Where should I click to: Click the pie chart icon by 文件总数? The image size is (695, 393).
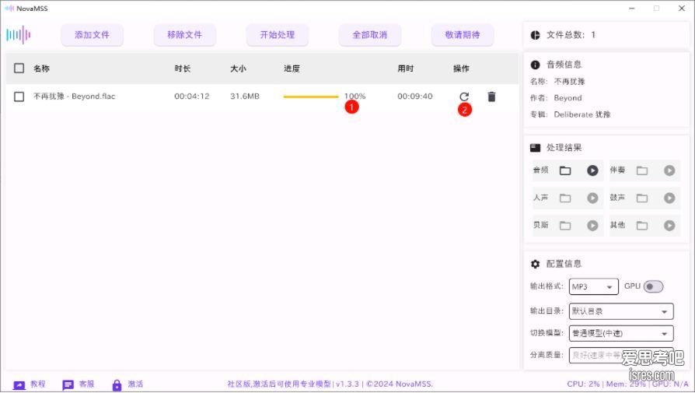pyautogui.click(x=535, y=35)
